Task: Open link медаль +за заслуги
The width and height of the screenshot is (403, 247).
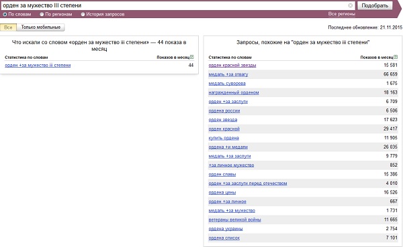Action: pyautogui.click(x=230, y=156)
